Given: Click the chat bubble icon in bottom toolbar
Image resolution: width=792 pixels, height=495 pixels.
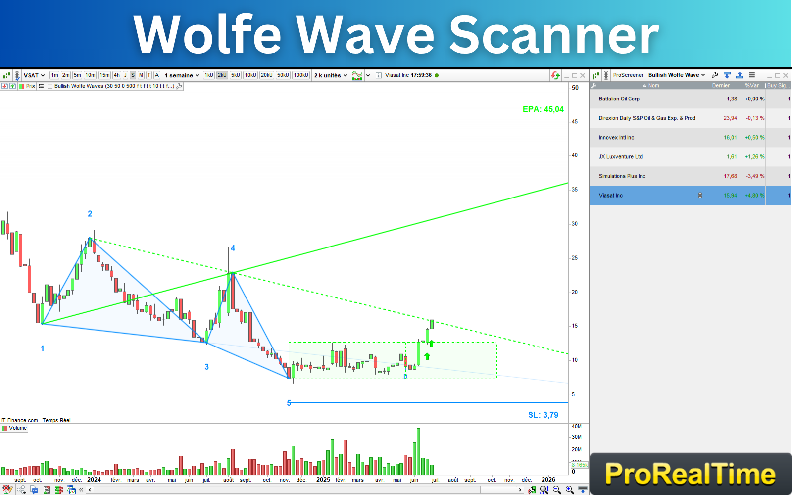Looking at the screenshot, I should (34, 490).
